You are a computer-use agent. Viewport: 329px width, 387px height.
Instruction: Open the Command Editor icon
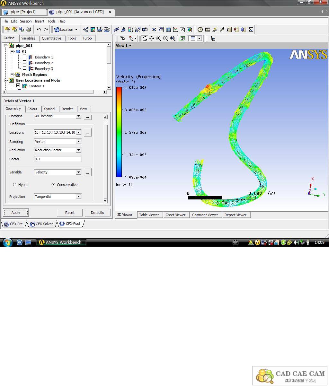(251, 30)
